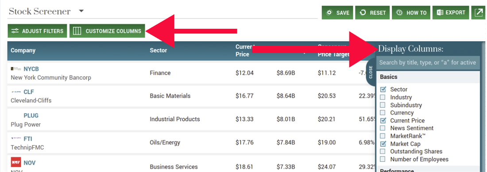Click the CUSTOMIZE COLUMNS button
487x172 pixels.
point(107,31)
